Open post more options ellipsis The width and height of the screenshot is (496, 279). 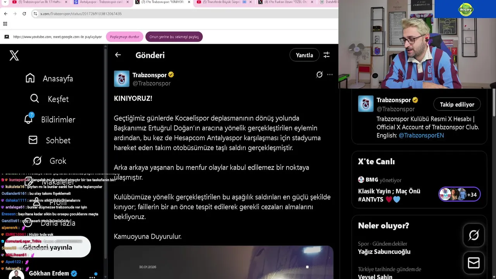click(x=330, y=74)
